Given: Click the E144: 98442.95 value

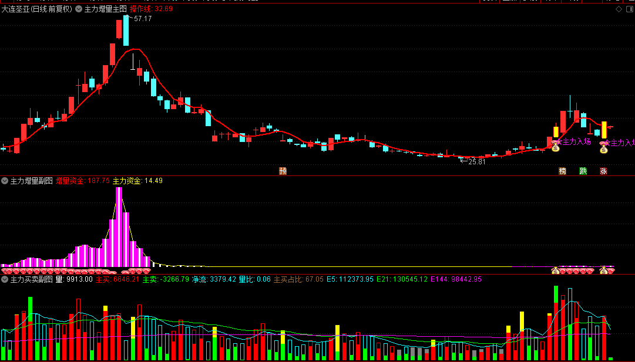Looking at the screenshot, I should pyautogui.click(x=456, y=279).
